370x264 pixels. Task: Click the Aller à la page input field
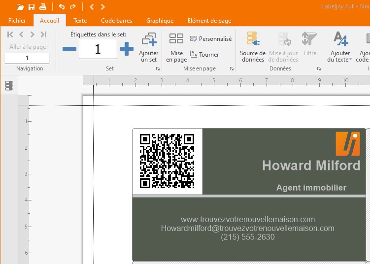pos(27,58)
